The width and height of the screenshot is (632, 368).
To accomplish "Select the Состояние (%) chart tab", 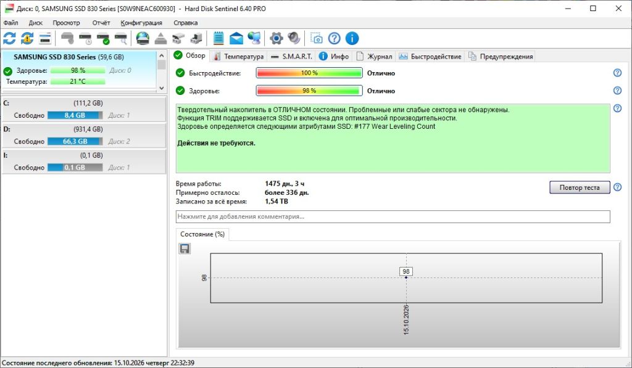I will pos(202,234).
